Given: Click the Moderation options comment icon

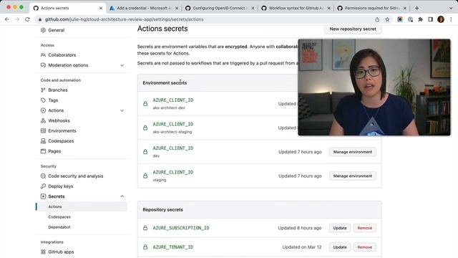Looking at the screenshot, I should pyautogui.click(x=43, y=65).
